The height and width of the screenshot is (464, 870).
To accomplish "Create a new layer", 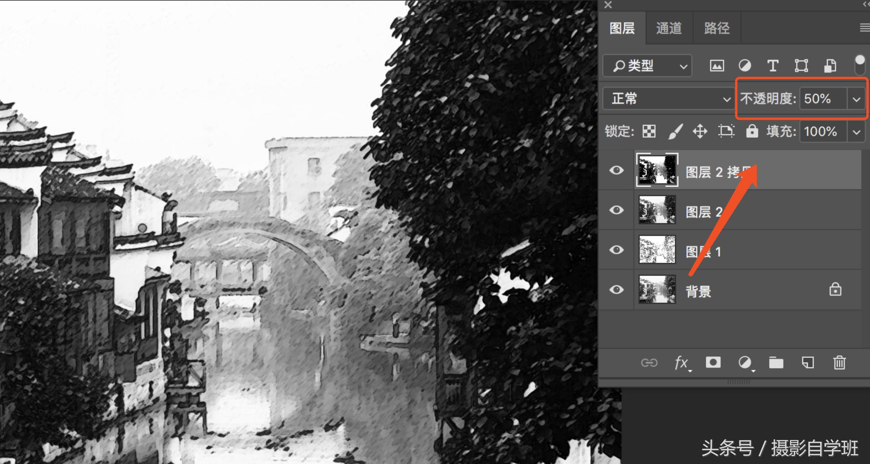I will tap(808, 363).
